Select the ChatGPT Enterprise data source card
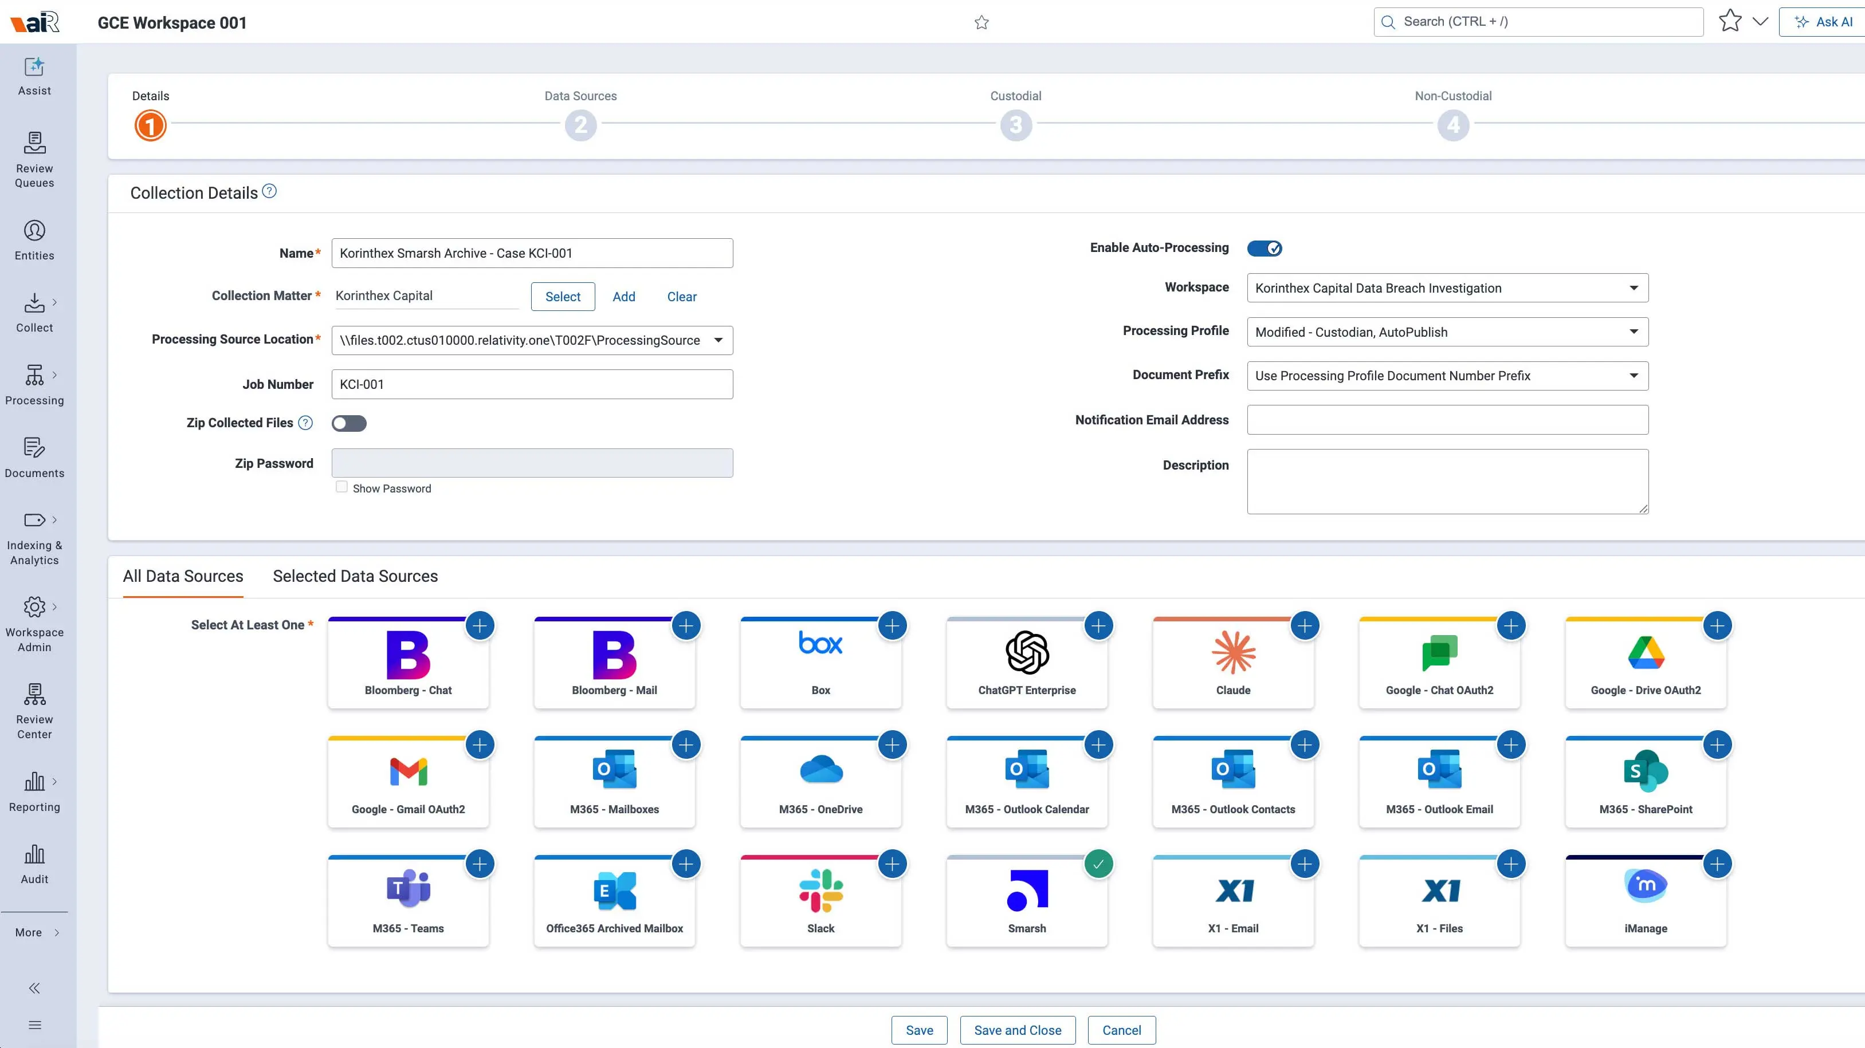 (x=1027, y=662)
